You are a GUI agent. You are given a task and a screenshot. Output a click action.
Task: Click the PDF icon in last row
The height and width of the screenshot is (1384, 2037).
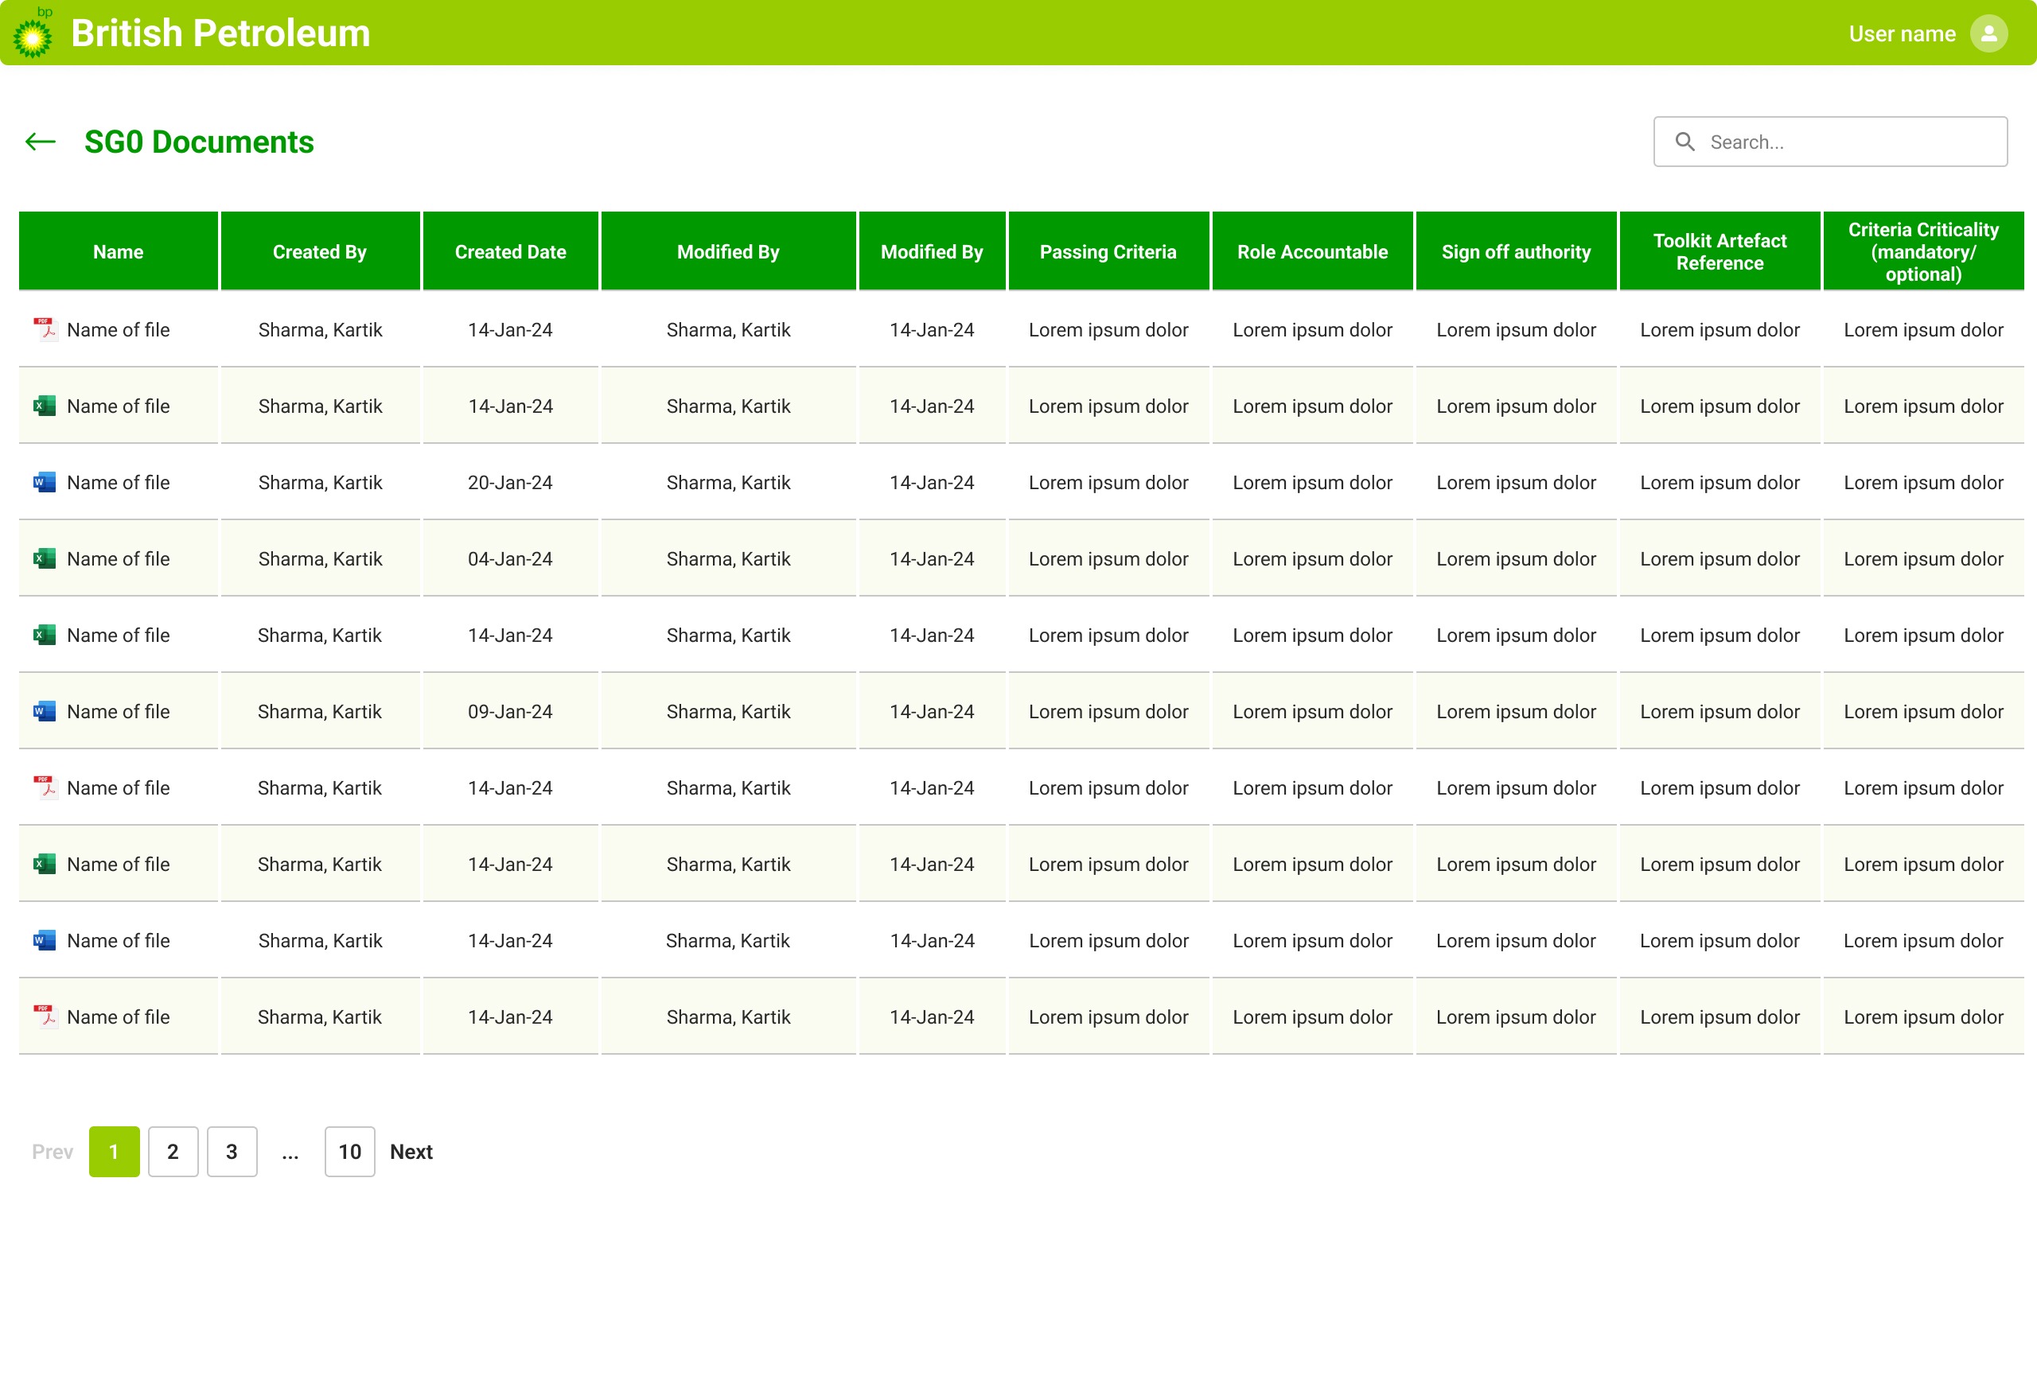coord(44,1016)
